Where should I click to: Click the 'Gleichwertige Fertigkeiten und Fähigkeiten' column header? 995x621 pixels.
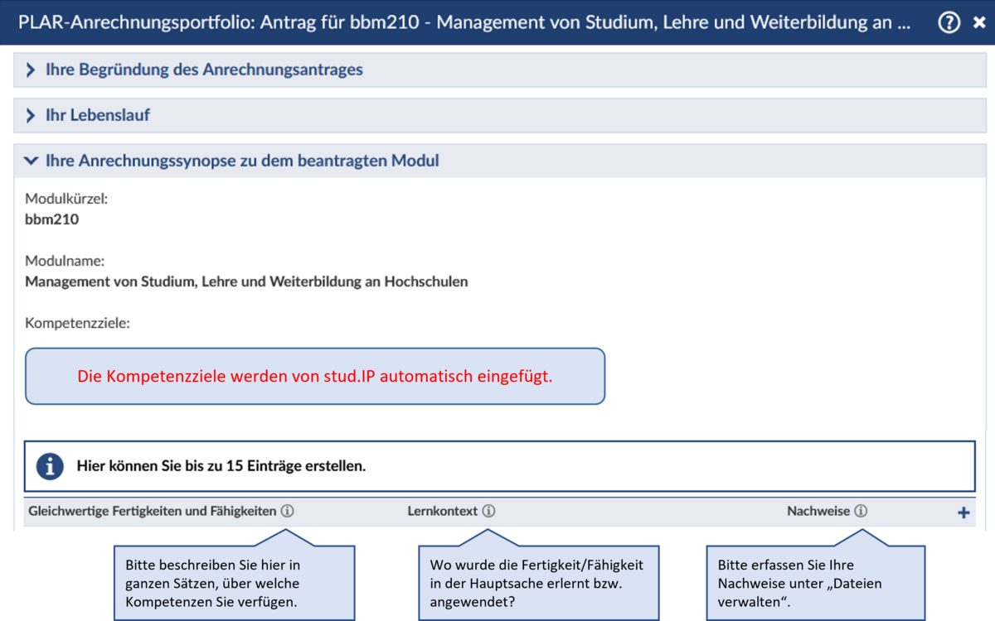(152, 512)
